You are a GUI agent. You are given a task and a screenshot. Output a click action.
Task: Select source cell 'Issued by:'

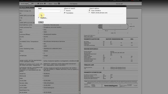23,74
